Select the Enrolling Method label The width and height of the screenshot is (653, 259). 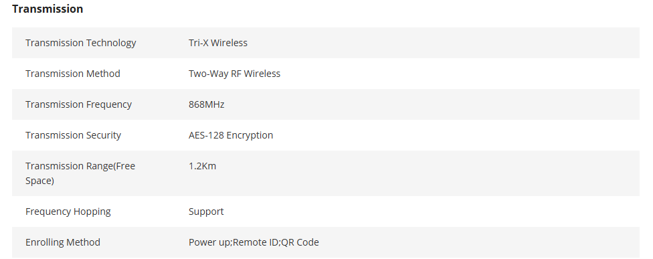[63, 242]
